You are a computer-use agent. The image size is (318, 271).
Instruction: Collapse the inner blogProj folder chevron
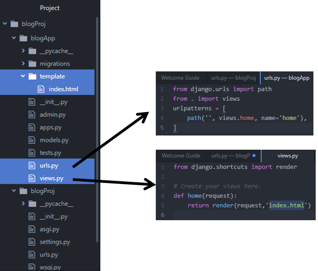point(14,191)
